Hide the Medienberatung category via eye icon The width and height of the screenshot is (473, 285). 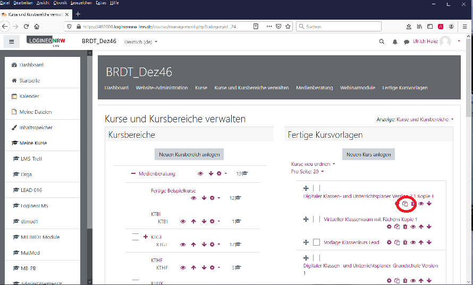(x=200, y=173)
